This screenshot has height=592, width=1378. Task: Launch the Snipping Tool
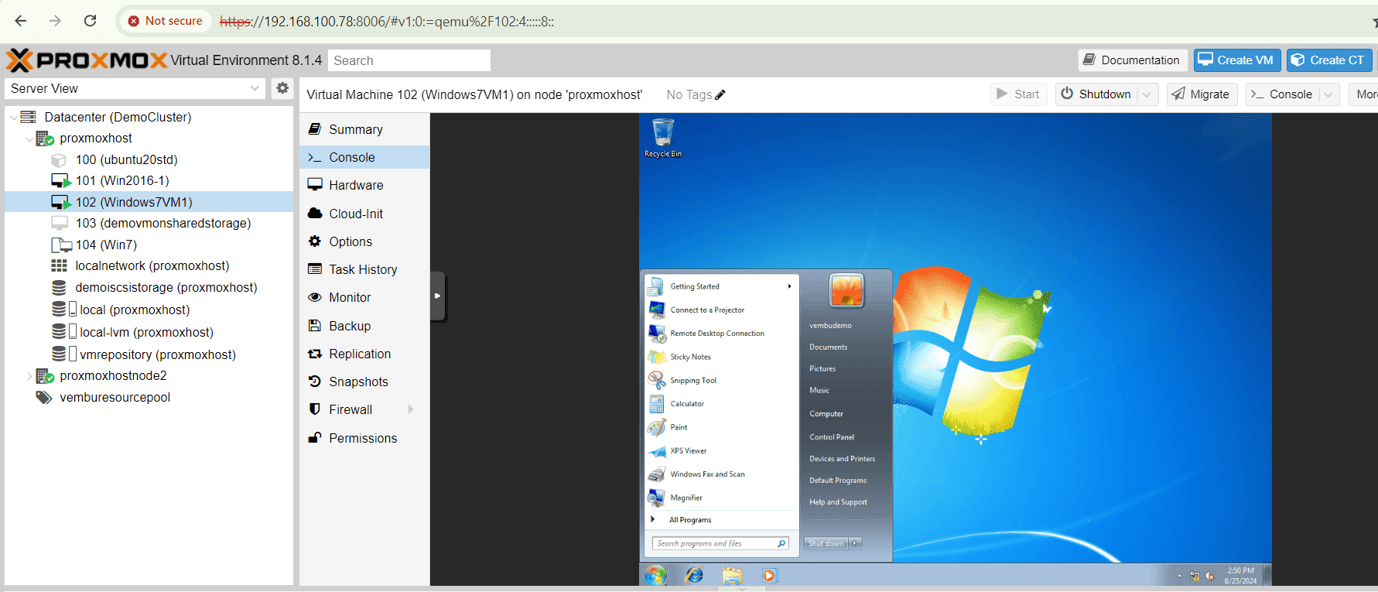(x=720, y=380)
